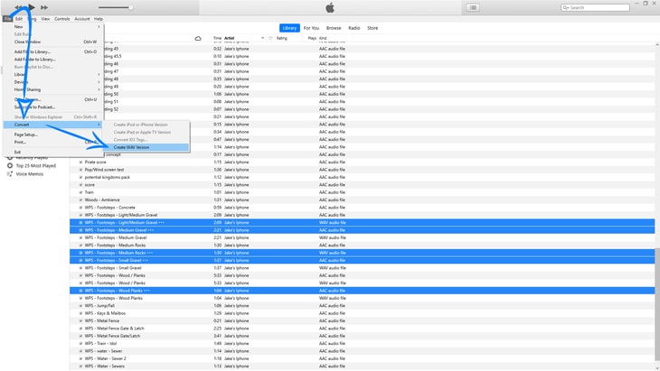
Task: Uncheck the WPS - Jump/Fall checkbox
Action: pyautogui.click(x=80, y=306)
